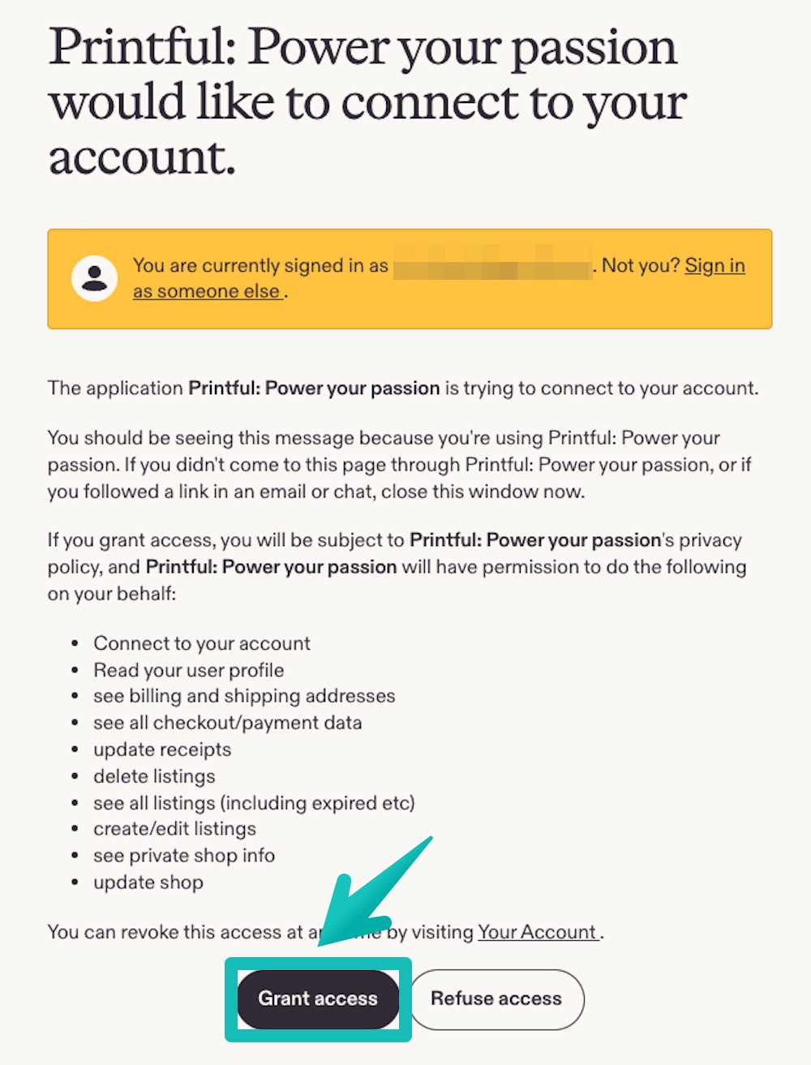Click the see private shop info entry
The image size is (811, 1065).
click(x=184, y=856)
